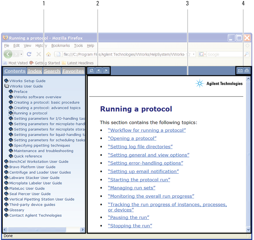Click the book icon beside VWorks Setup Guide
Screen dimensions: 254x240
pyautogui.click(x=6, y=80)
